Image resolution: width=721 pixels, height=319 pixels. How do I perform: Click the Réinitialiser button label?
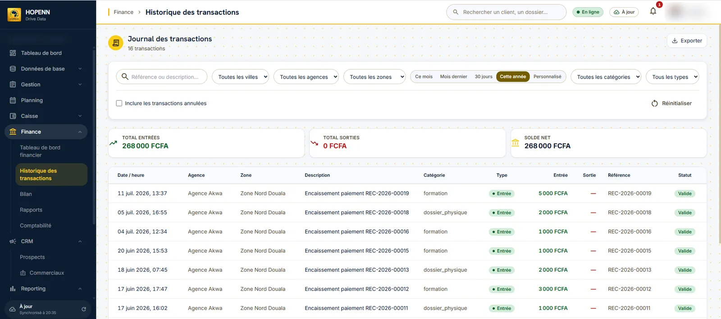[676, 103]
